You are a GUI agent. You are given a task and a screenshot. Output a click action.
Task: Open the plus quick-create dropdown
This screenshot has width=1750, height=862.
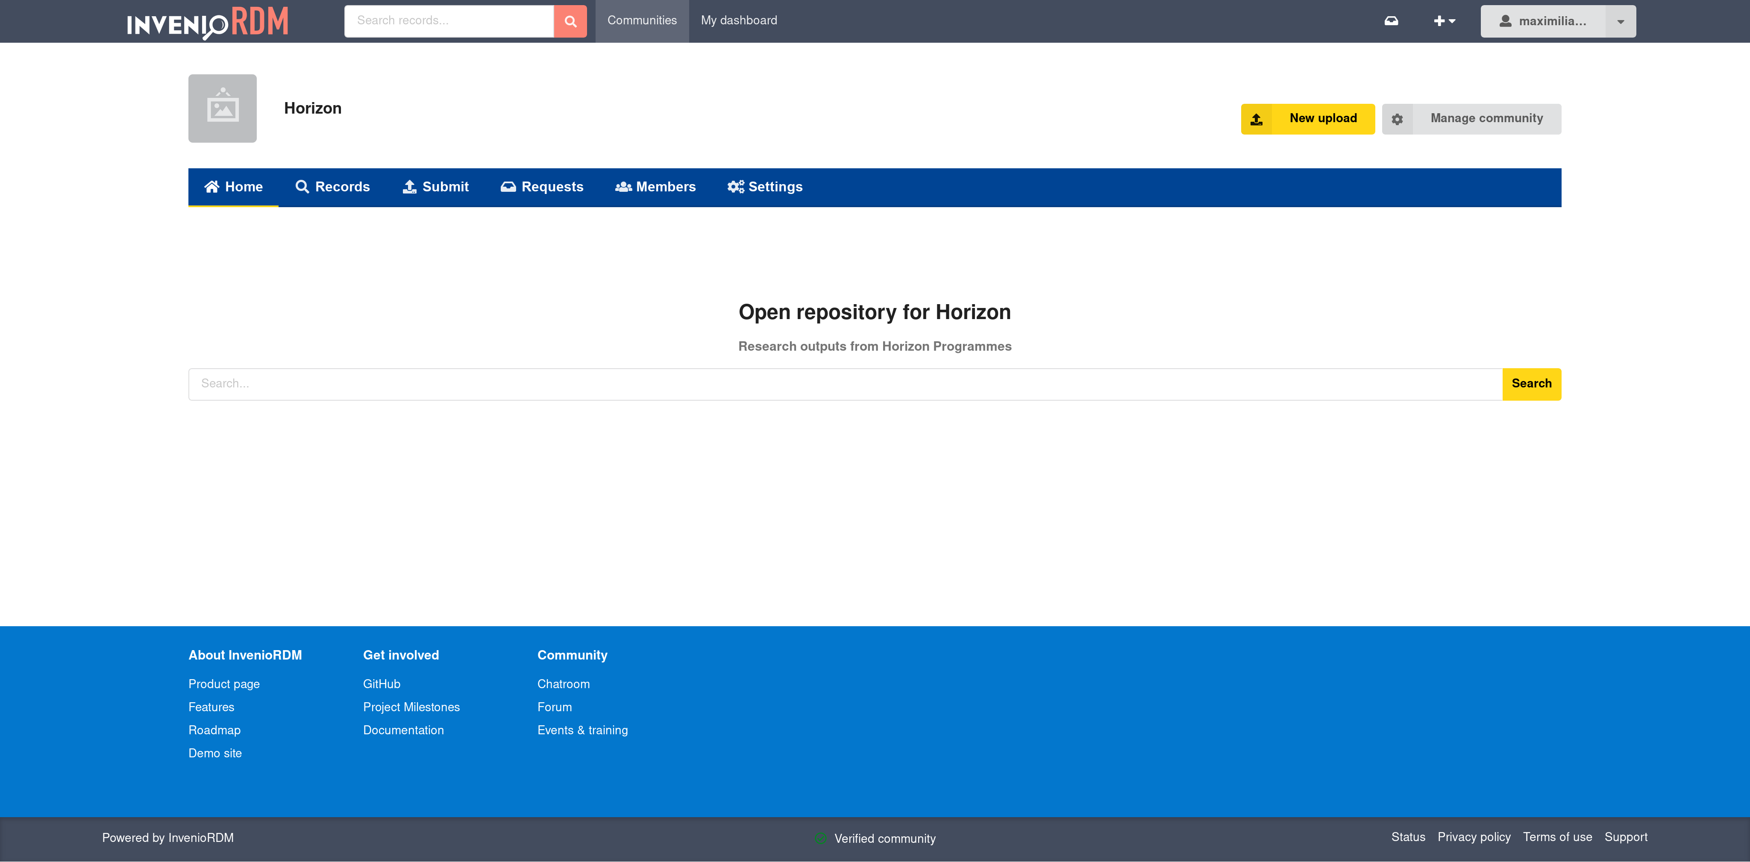pos(1445,21)
